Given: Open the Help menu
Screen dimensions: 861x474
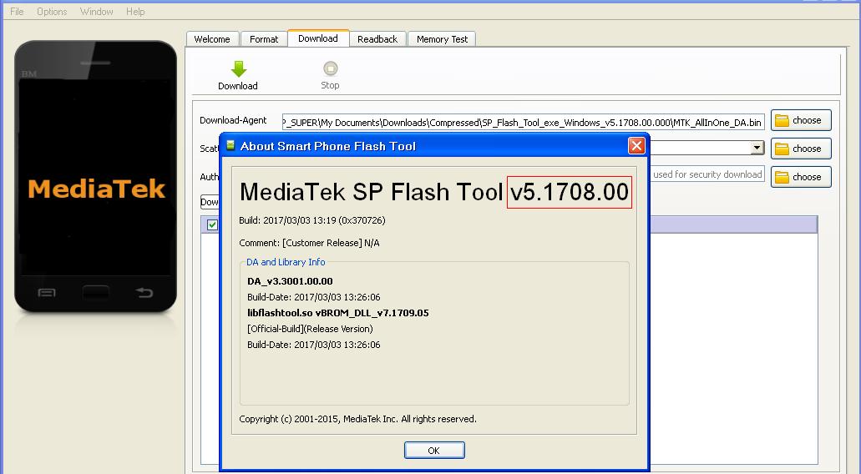Looking at the screenshot, I should [135, 12].
